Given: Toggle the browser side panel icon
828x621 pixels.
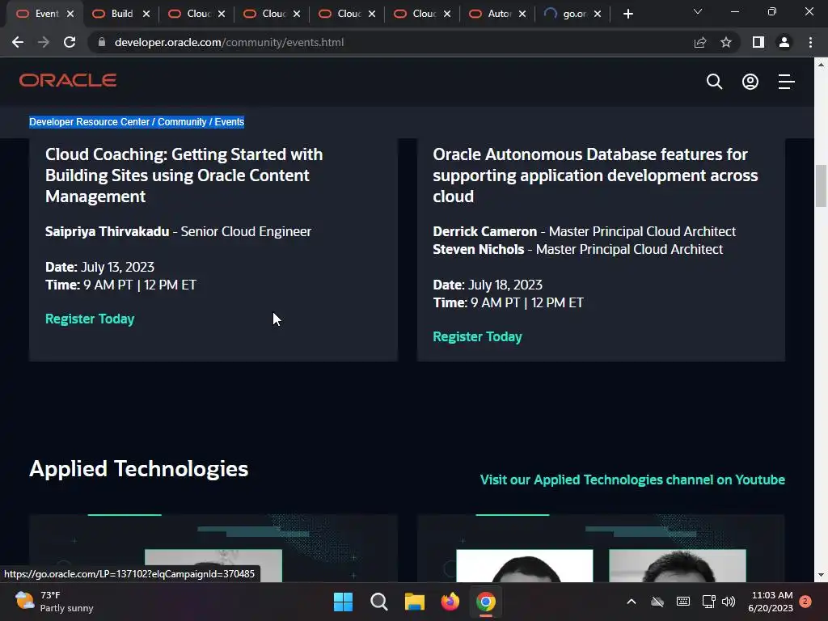Looking at the screenshot, I should pyautogui.click(x=758, y=42).
